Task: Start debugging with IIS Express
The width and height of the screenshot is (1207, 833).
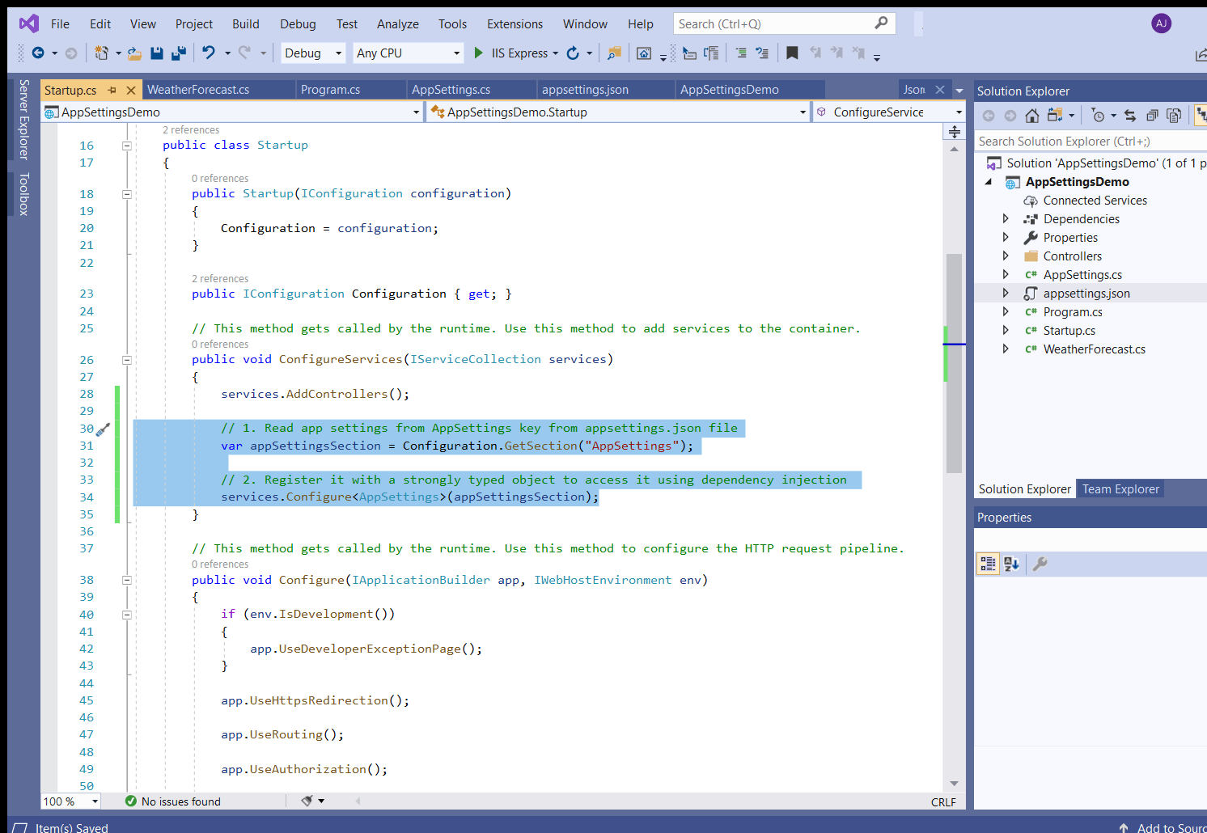Action: pos(478,53)
